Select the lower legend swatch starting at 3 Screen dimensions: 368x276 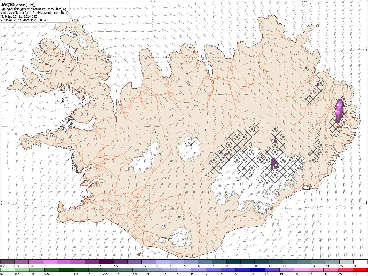point(124,270)
